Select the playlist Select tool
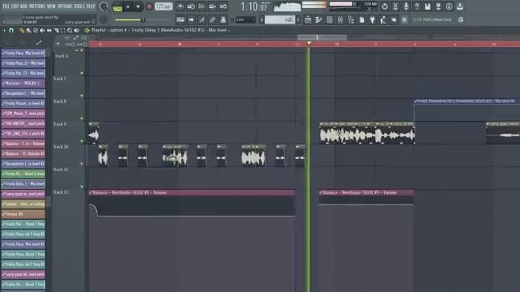The width and height of the screenshot is (520, 292). click(x=63, y=31)
